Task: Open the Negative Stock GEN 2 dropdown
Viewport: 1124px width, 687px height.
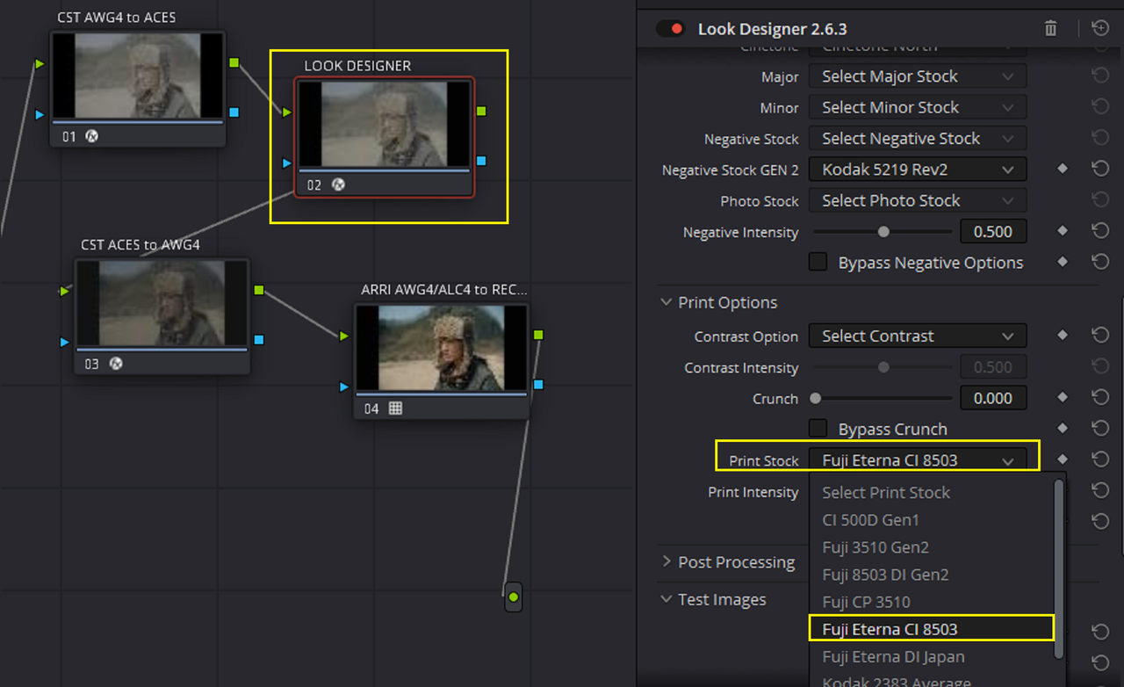Action: coord(918,169)
